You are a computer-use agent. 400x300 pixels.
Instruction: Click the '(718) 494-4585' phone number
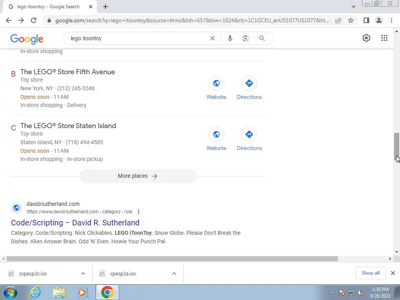84,142
